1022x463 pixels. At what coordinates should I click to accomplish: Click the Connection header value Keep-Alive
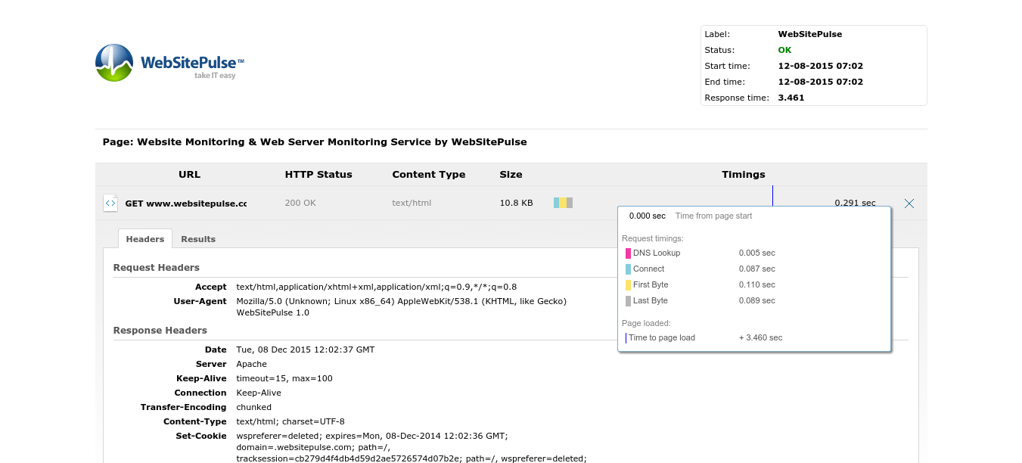tap(259, 393)
